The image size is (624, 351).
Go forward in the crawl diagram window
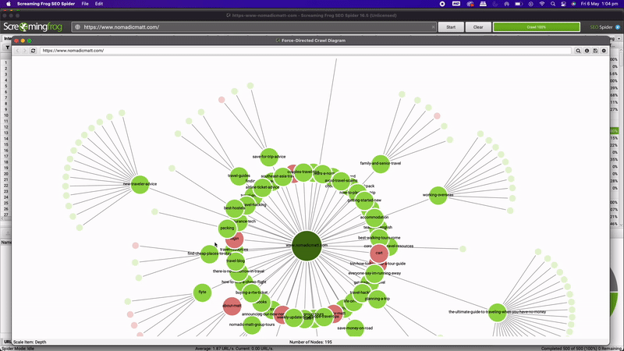[25, 51]
